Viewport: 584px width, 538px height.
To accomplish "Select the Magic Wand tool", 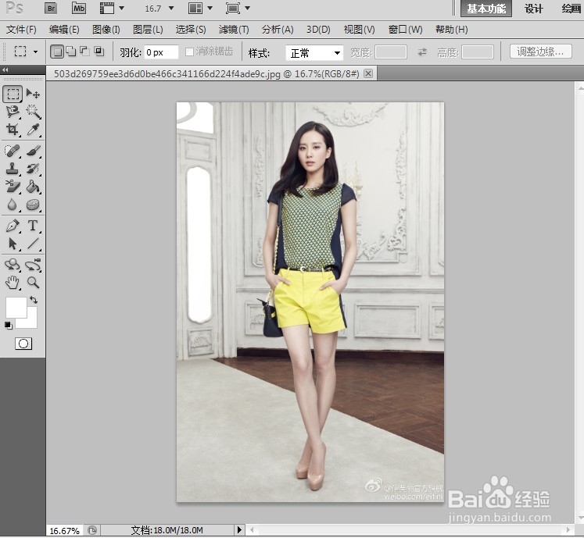I will coord(33,111).
